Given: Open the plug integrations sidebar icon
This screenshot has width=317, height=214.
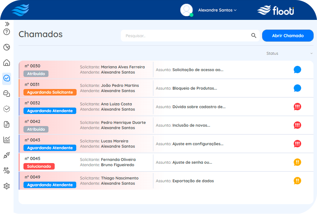Looking at the screenshot, I should [7, 155].
